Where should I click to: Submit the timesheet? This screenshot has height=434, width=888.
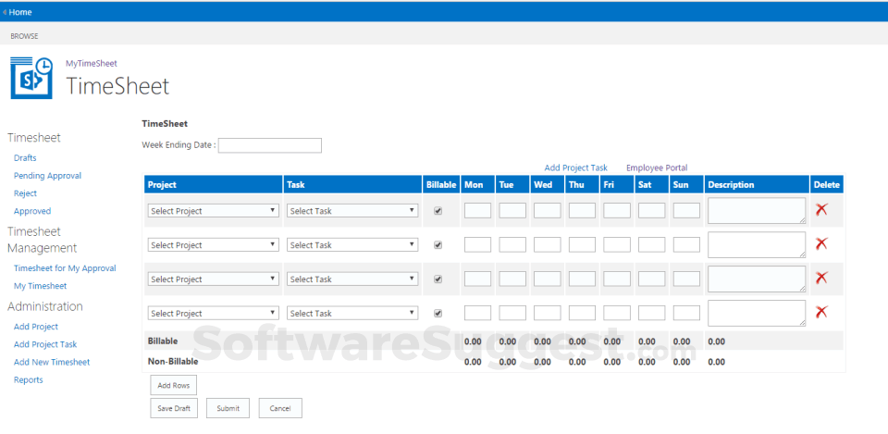tap(228, 408)
